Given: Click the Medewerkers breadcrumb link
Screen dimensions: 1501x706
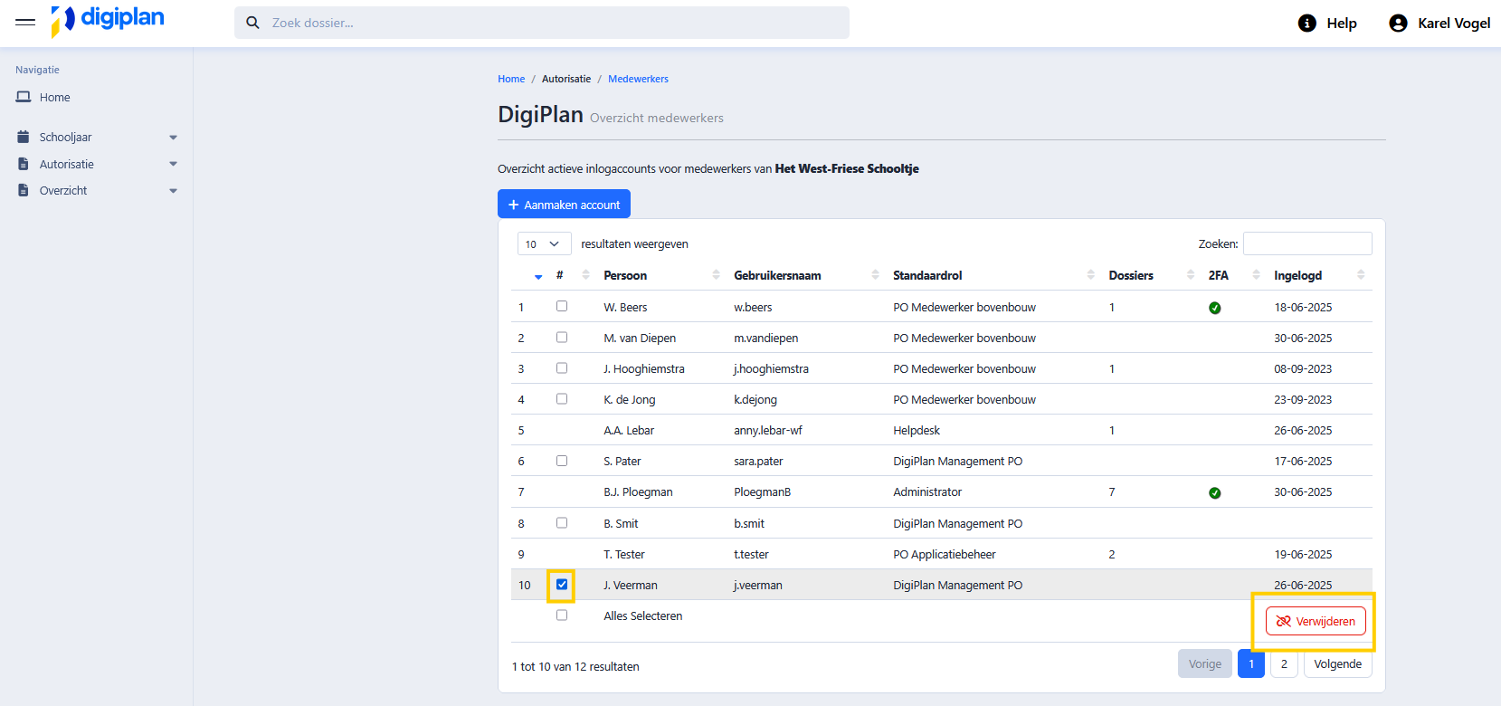Looking at the screenshot, I should coord(638,79).
